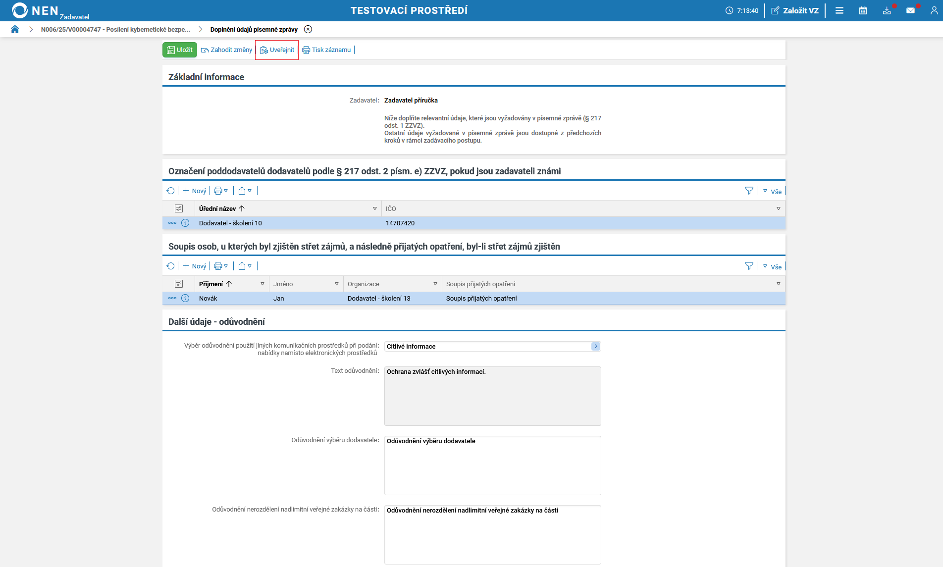Click the Text odůvodnění text area
Image resolution: width=943 pixels, height=567 pixels.
click(x=493, y=396)
